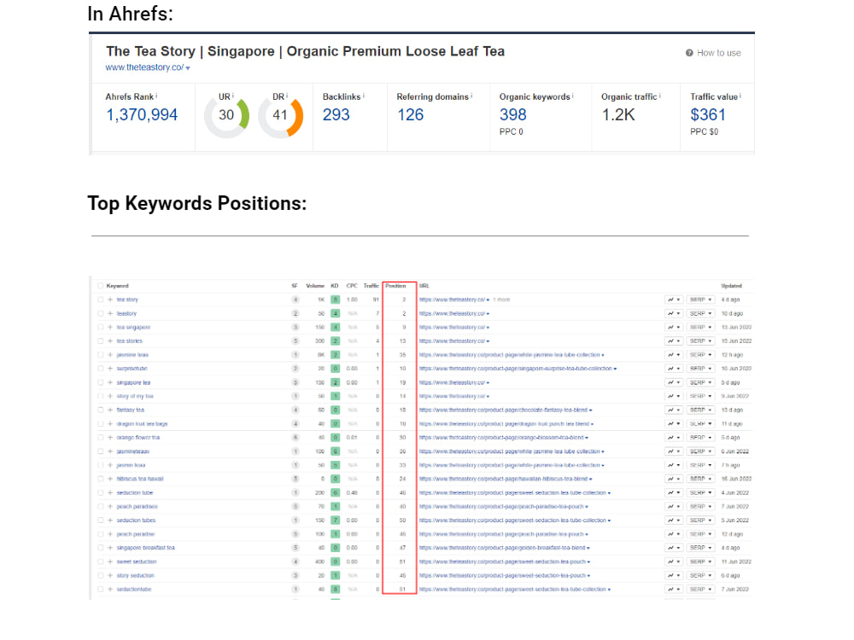The height and width of the screenshot is (640, 854).
Task: Check the 'teastory' row checkbox
Action: [x=100, y=313]
